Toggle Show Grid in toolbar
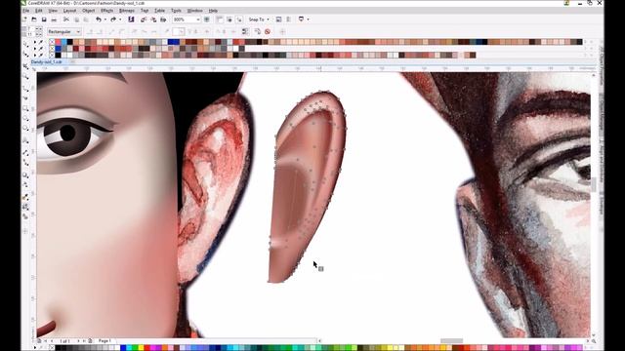The height and width of the screenshot is (351, 625). click(x=229, y=19)
